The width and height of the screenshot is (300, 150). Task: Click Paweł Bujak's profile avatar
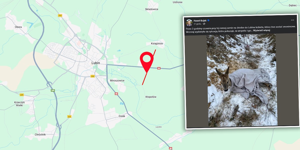(189, 22)
